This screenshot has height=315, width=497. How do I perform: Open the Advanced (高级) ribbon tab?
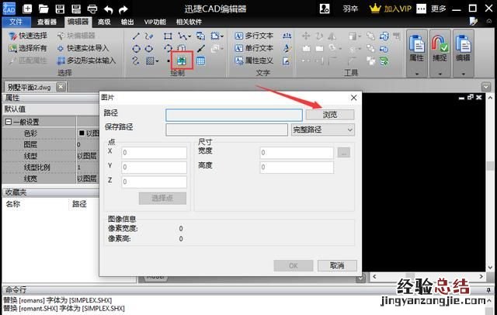click(x=103, y=22)
